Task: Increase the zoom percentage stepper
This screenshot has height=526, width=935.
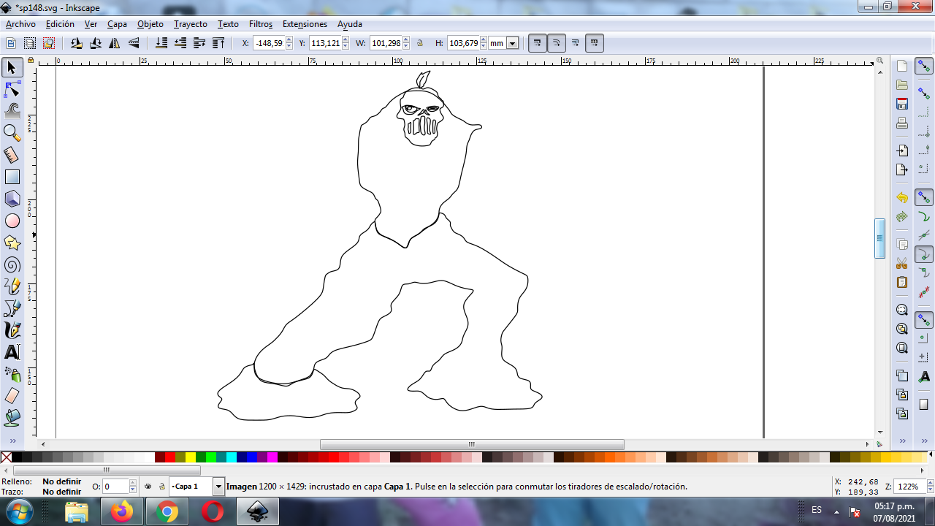Action: 928,483
